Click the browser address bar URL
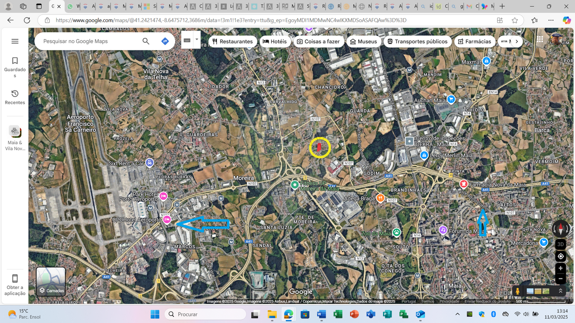Viewport: 575px width, 323px height. click(x=231, y=20)
